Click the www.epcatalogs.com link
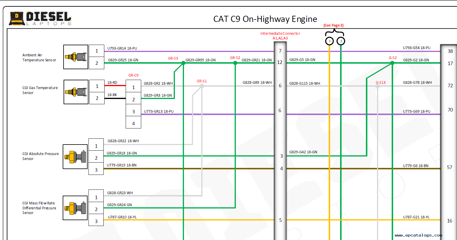This screenshot has width=457, height=240. (418, 235)
